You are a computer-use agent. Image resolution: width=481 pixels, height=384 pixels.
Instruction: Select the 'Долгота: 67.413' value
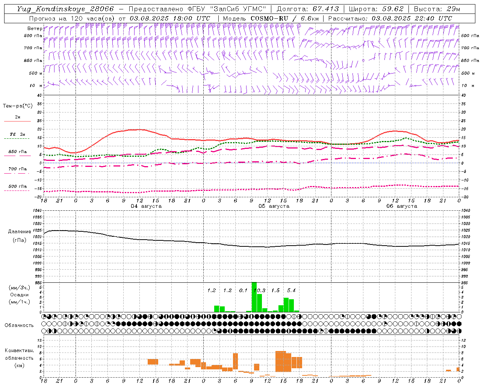(307, 9)
